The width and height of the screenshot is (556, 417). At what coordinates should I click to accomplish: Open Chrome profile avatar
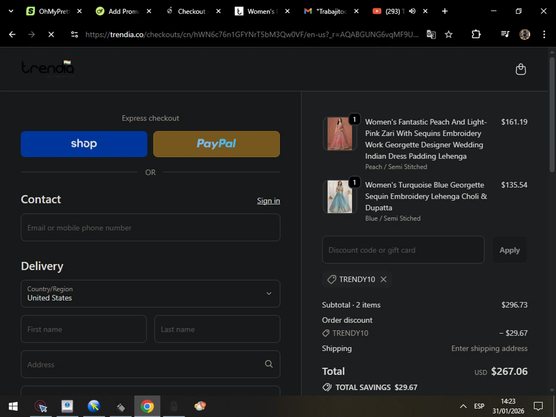[524, 34]
